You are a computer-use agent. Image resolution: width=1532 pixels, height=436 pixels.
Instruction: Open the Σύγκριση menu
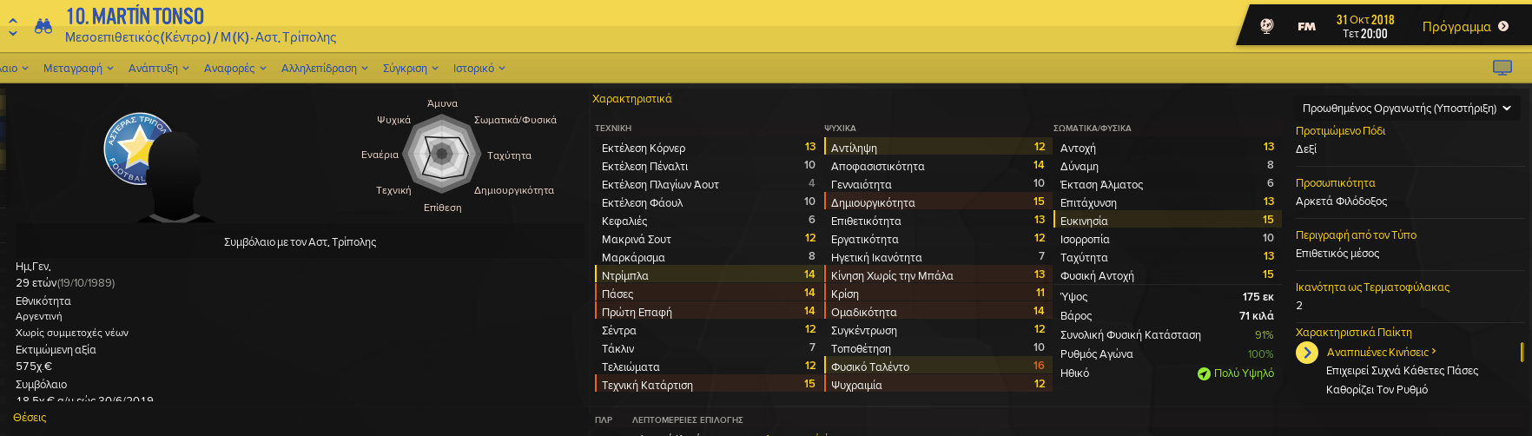(x=410, y=68)
